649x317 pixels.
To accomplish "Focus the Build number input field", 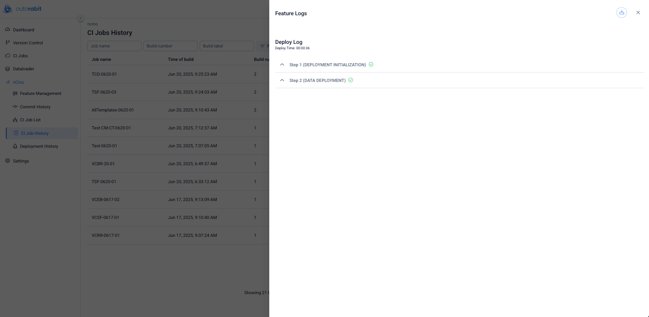I will (170, 46).
